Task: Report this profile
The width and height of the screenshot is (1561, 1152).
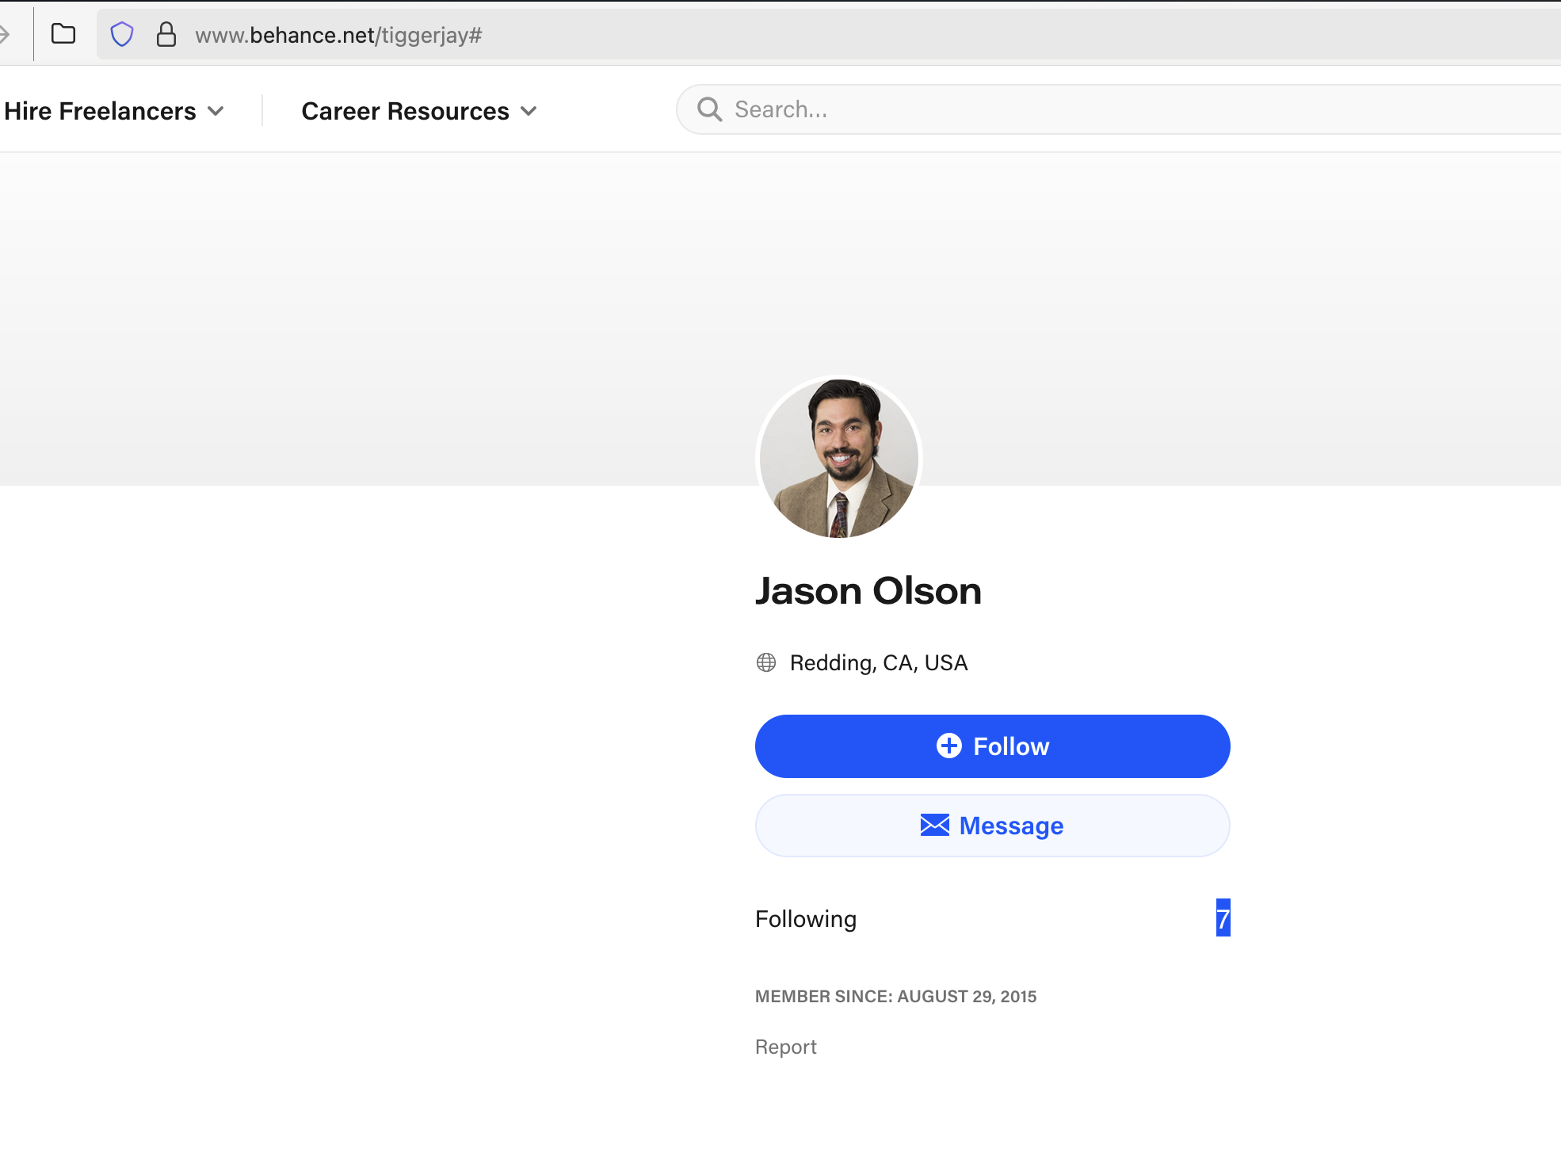Action: click(x=785, y=1047)
